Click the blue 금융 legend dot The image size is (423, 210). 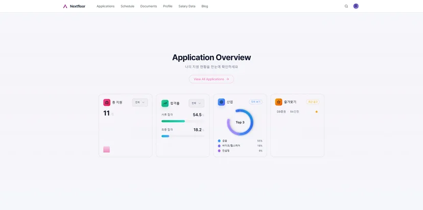click(219, 141)
